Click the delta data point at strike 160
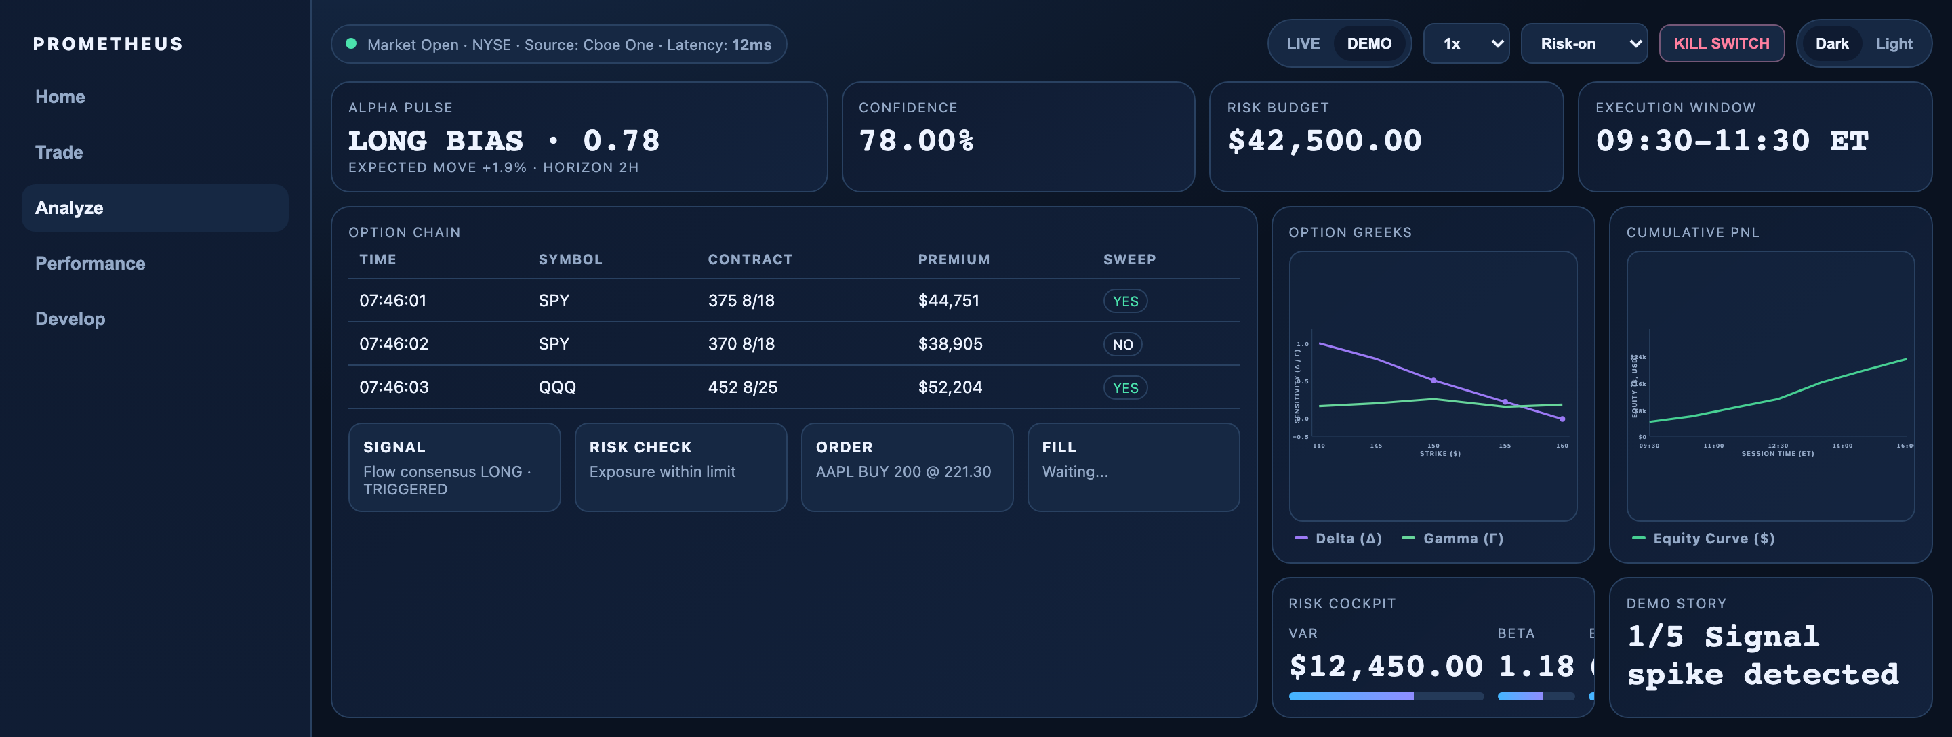Image resolution: width=1952 pixels, height=737 pixels. click(x=1562, y=419)
